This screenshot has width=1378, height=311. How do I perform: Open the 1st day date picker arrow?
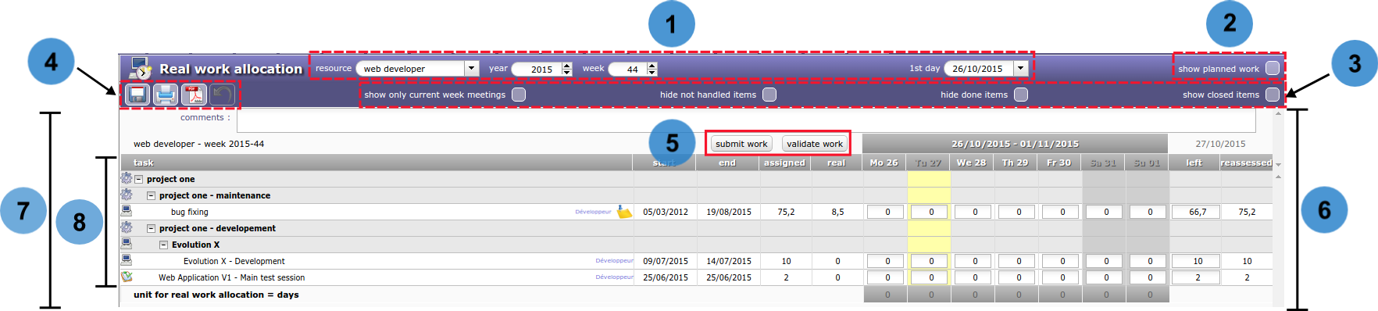[x=1020, y=69]
